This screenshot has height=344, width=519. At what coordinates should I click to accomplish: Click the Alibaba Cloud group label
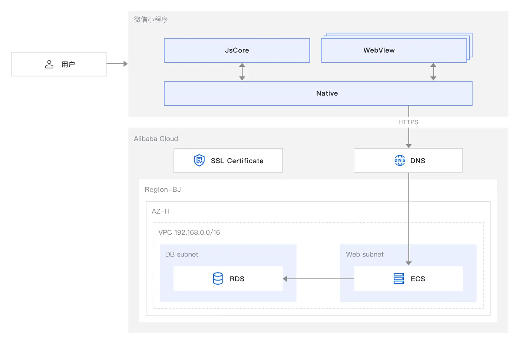point(156,139)
